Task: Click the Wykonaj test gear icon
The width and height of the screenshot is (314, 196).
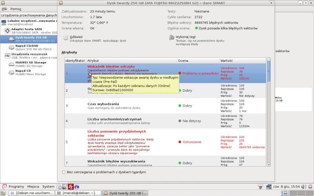Action: pos(172,38)
